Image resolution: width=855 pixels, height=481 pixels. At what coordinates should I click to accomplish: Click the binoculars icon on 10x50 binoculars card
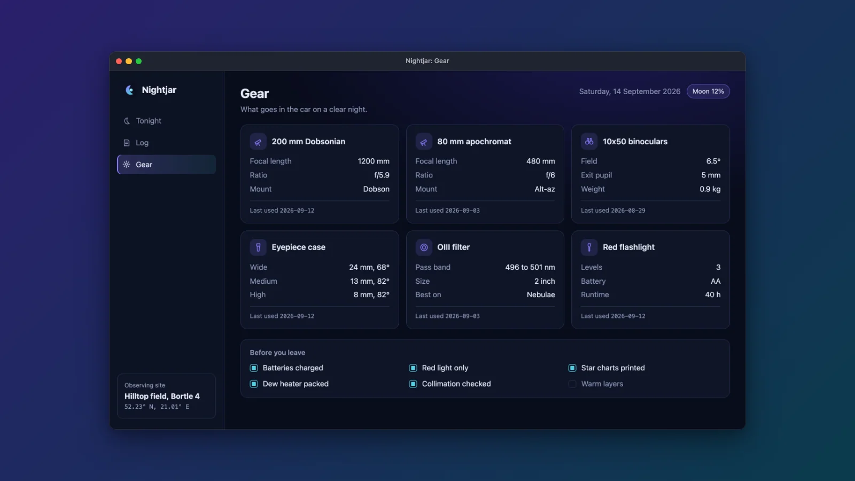pyautogui.click(x=589, y=142)
